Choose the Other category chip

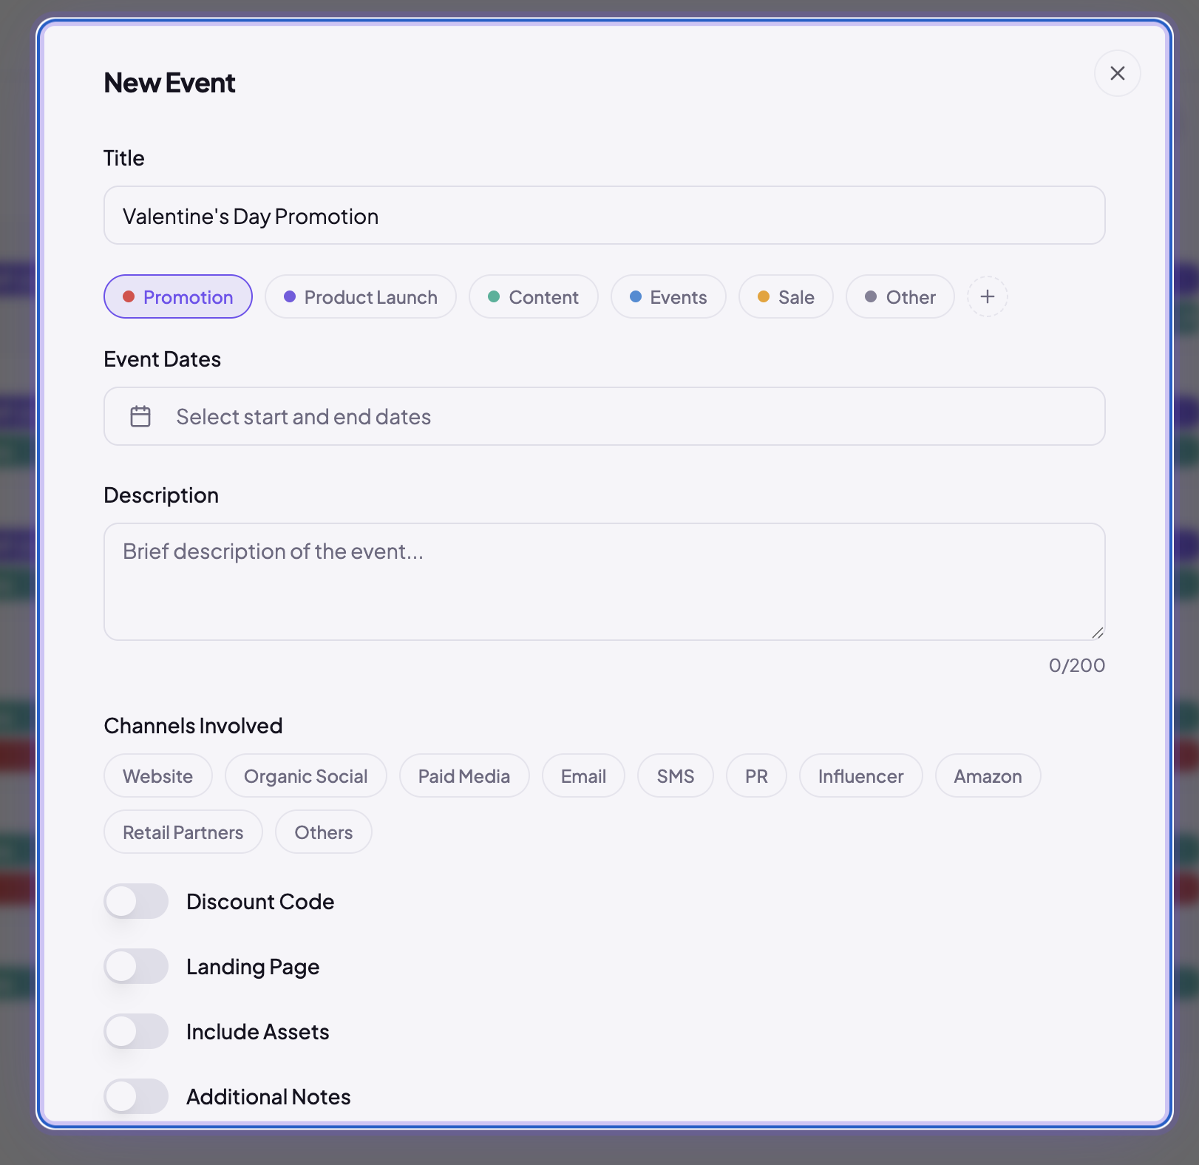click(x=900, y=296)
